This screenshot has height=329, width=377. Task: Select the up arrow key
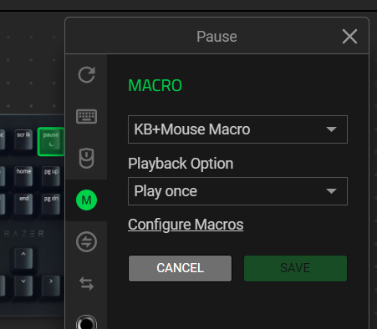(23, 258)
